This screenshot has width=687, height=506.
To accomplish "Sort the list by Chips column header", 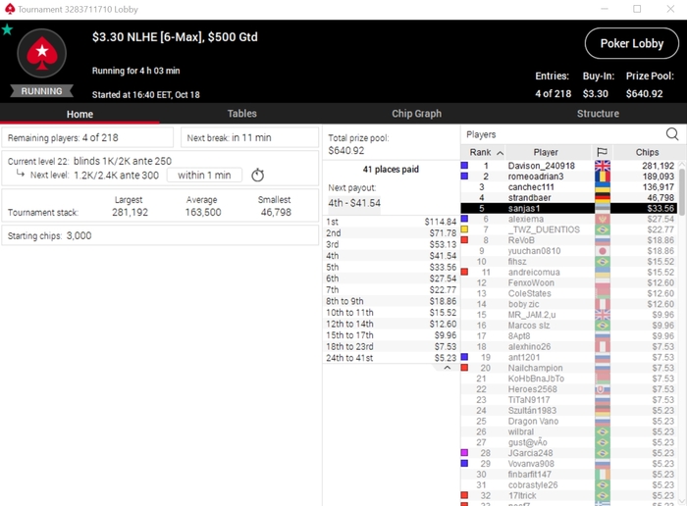I will [x=647, y=152].
